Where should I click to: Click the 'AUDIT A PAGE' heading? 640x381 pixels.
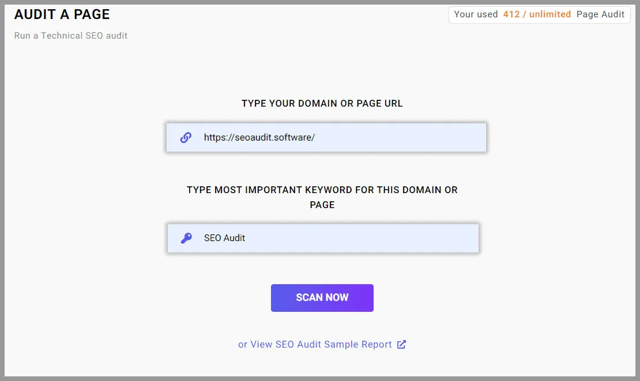point(62,14)
